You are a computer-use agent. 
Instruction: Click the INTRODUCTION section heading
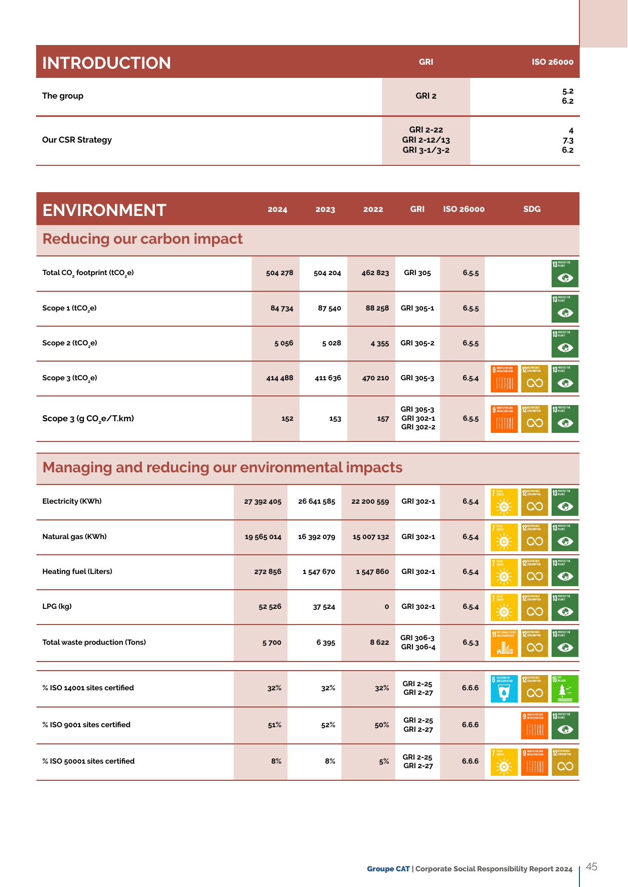[107, 63]
